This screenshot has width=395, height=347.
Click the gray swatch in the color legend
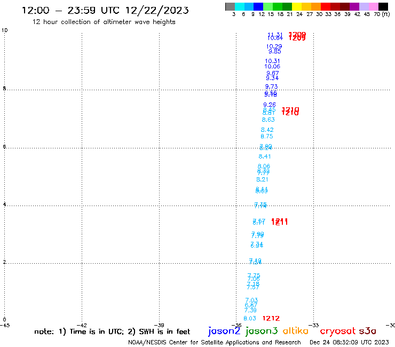pos(230,6)
